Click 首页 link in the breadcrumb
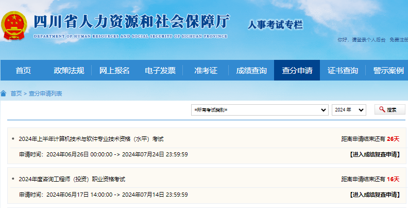Screen dimensions: 408x208 coord(16,93)
